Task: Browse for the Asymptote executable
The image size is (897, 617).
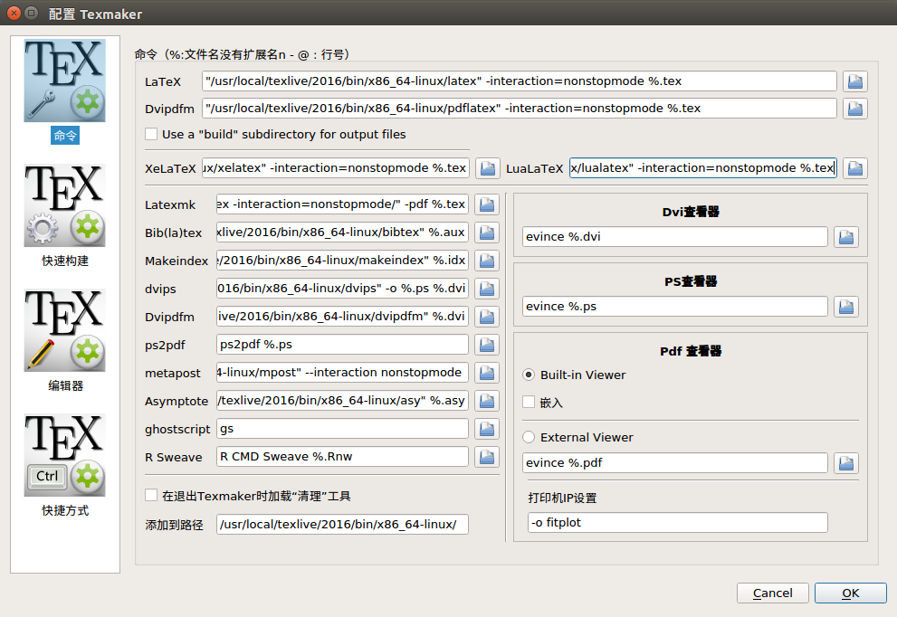Action: [487, 401]
